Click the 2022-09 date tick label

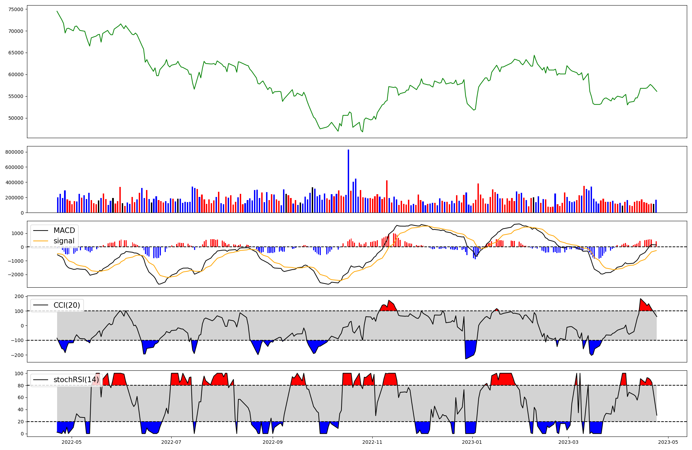273,442
